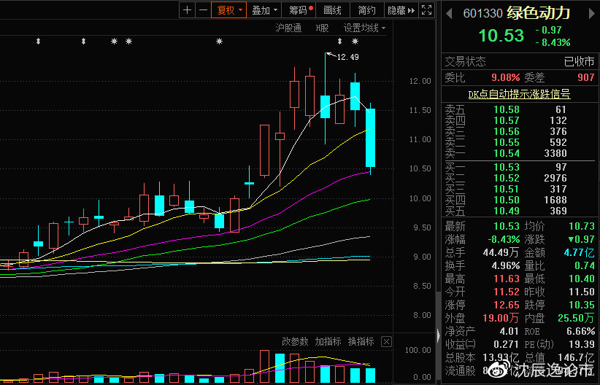This screenshot has height=385, width=600.
Task: Click the 12.49 high price label
Action: click(x=347, y=57)
